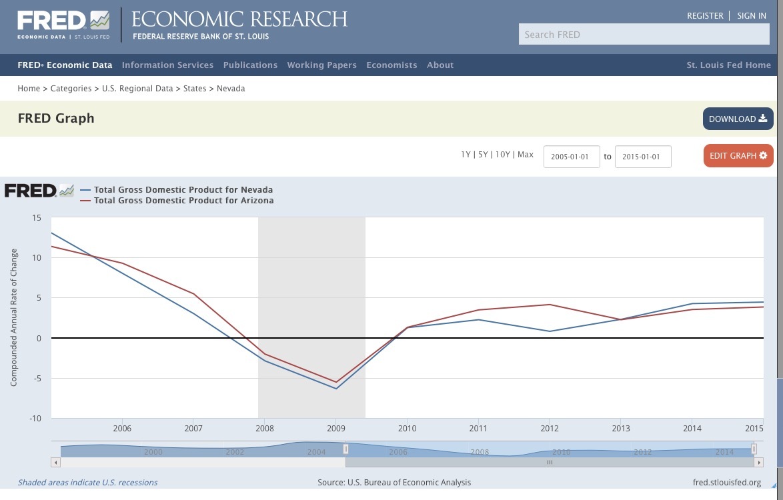Image resolution: width=783 pixels, height=500 pixels.
Task: Open the Edit Graph panel
Action: tap(738, 156)
